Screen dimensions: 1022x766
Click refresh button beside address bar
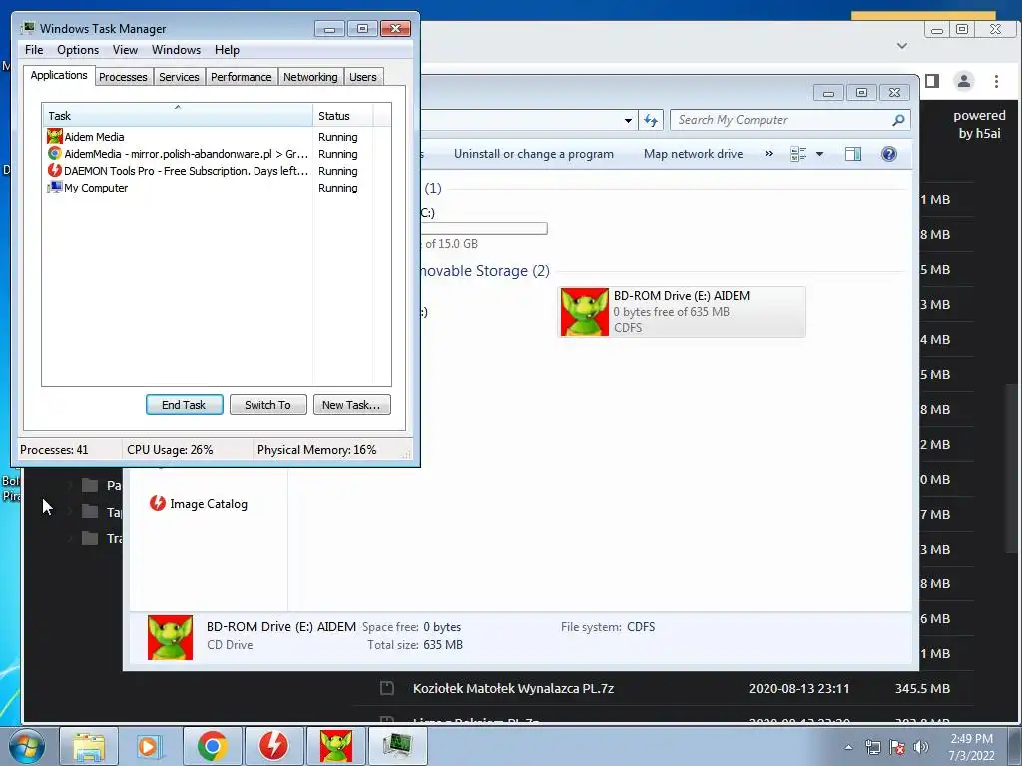pyautogui.click(x=651, y=120)
